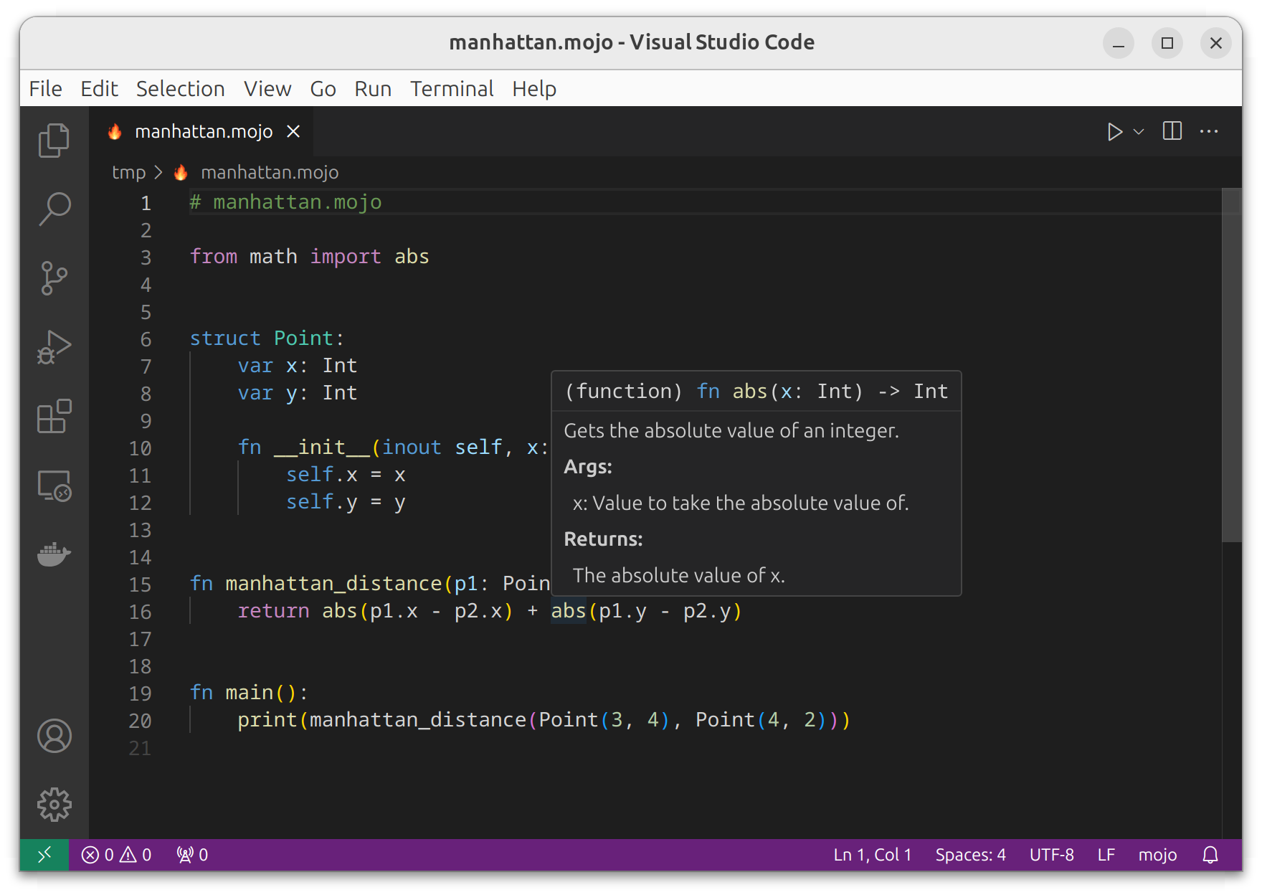Click 'self.y = y' assignment line
The height and width of the screenshot is (895, 1262).
point(346,502)
